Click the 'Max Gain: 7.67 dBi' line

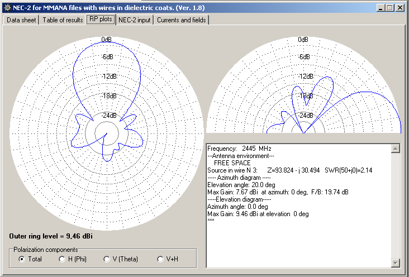pos(278,192)
